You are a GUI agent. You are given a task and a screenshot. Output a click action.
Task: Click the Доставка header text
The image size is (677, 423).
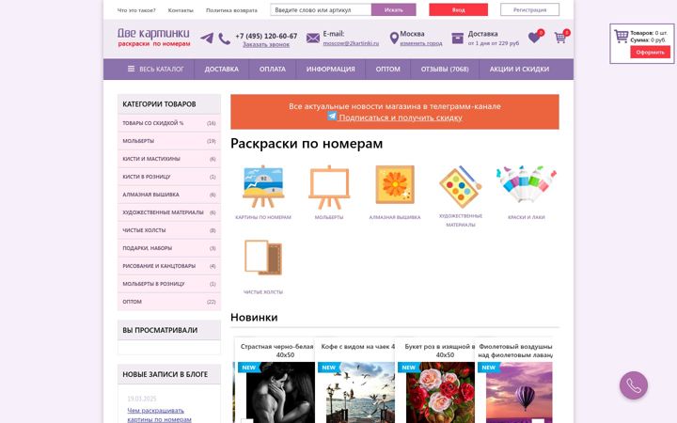[482, 34]
